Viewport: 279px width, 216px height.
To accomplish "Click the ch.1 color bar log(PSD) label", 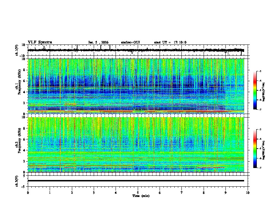I will point(264,92).
